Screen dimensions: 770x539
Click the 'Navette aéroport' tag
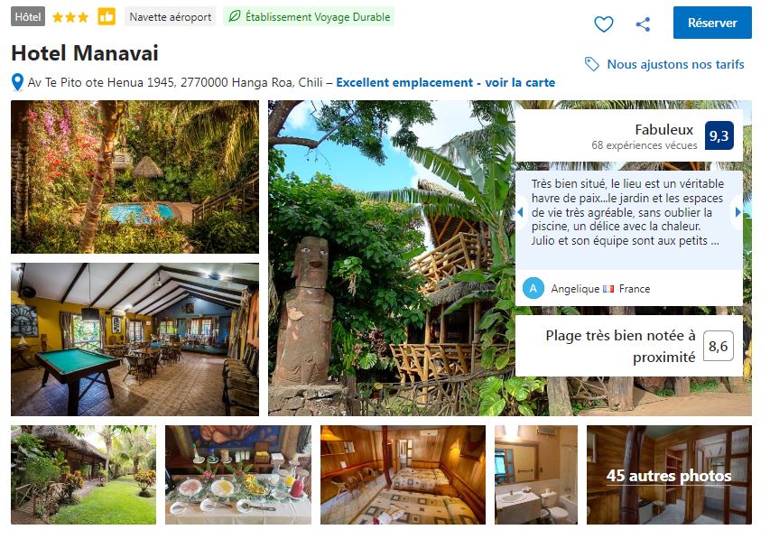pyautogui.click(x=171, y=17)
